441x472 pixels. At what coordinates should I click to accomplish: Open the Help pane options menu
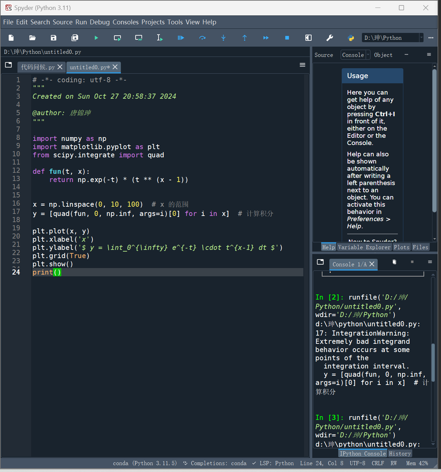coord(429,55)
